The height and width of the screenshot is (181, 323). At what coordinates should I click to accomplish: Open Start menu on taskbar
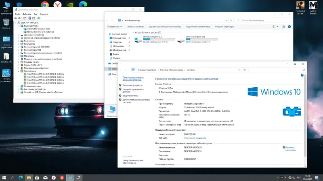[4, 178]
